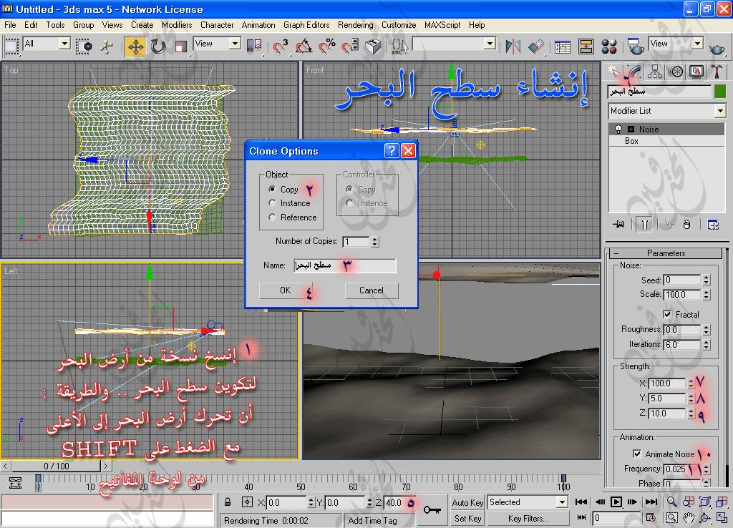Click the Align tool icon
Image resolution: width=733 pixels, height=528 pixels.
[x=536, y=46]
